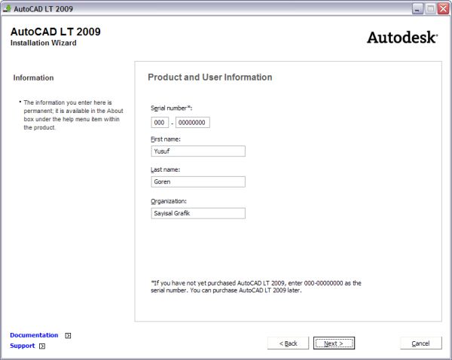Go to the next step with Next
This screenshot has width=452, height=360.
point(334,343)
